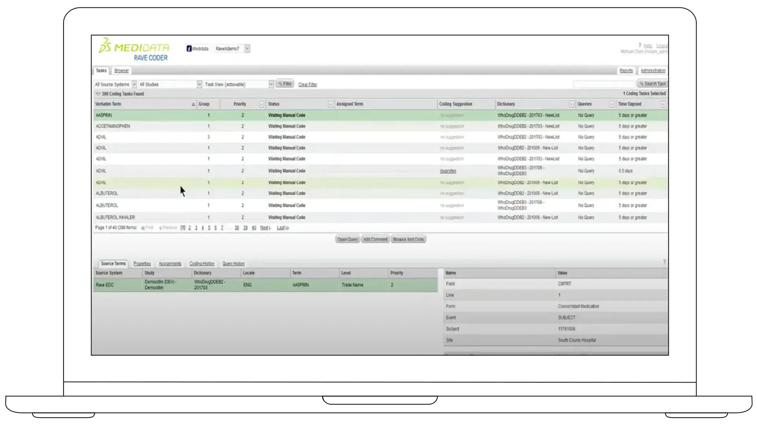Sort by Verbatim Term ascending arrow
This screenshot has width=757, height=426.
pyautogui.click(x=193, y=104)
